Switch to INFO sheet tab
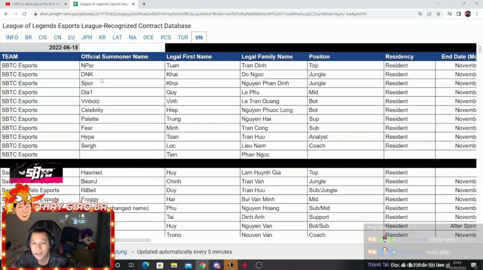The width and height of the screenshot is (483, 270). 12,38
